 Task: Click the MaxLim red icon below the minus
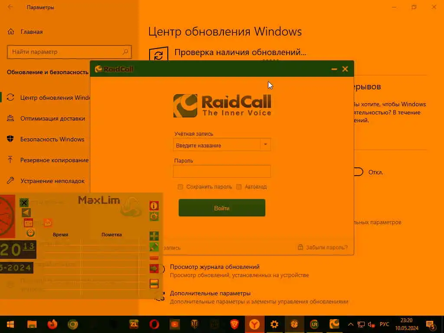pyautogui.click(x=154, y=268)
